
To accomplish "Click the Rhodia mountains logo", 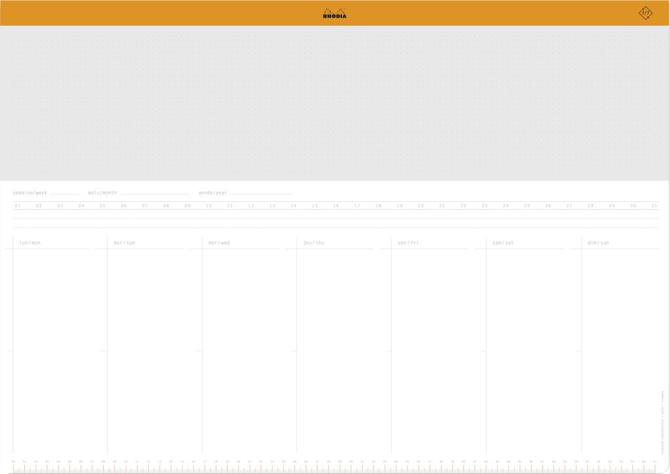I will (334, 12).
